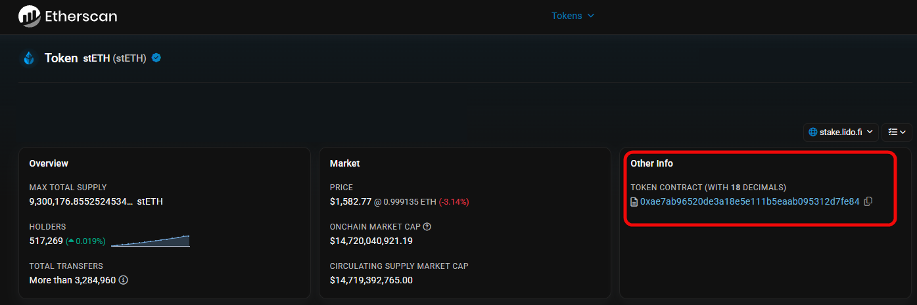
Task: Open the token contract address 0xae7ab965…
Action: [749, 201]
